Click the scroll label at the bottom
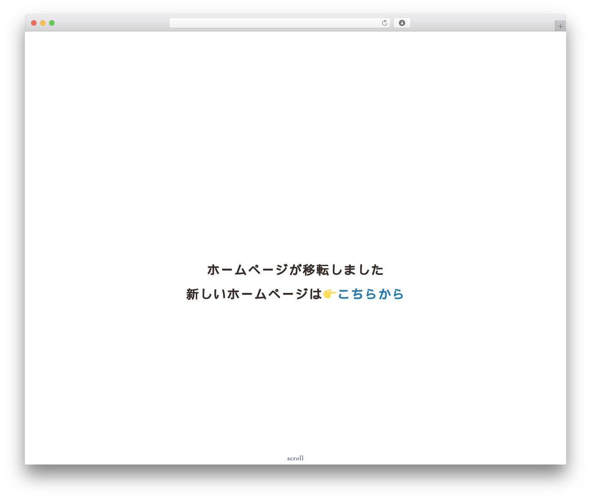This screenshot has height=500, width=591. pyautogui.click(x=295, y=458)
